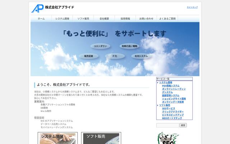Go to the ホーム menu item
The width and height of the screenshot is (230, 144).
[x=41, y=19]
